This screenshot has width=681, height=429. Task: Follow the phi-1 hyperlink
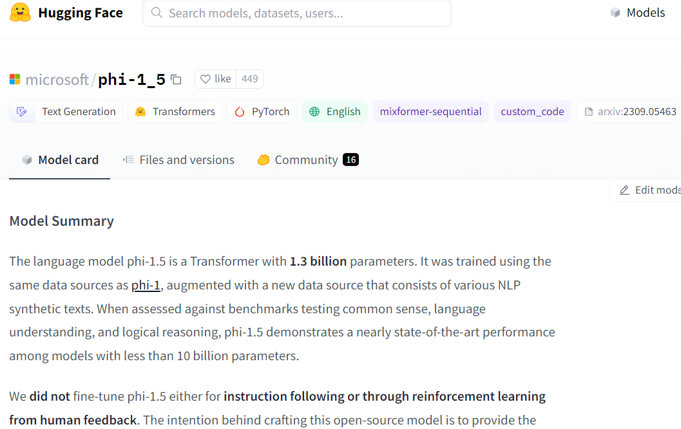[146, 285]
